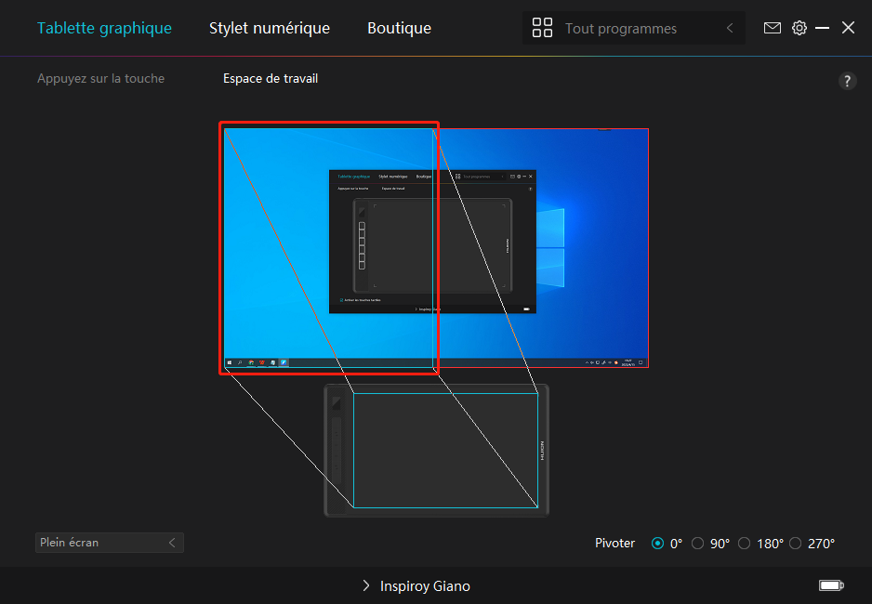Select the Espace de travail section

(x=271, y=79)
